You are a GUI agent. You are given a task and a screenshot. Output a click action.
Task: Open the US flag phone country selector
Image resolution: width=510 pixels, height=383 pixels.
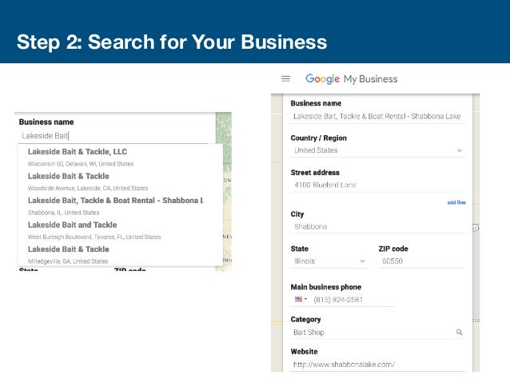[x=301, y=299]
